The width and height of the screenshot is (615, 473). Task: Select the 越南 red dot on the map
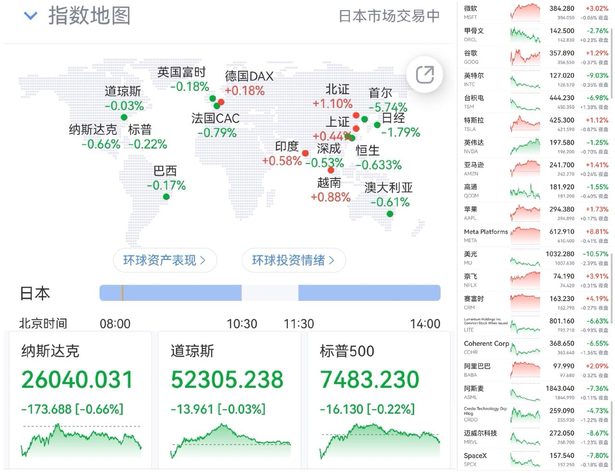331,170
